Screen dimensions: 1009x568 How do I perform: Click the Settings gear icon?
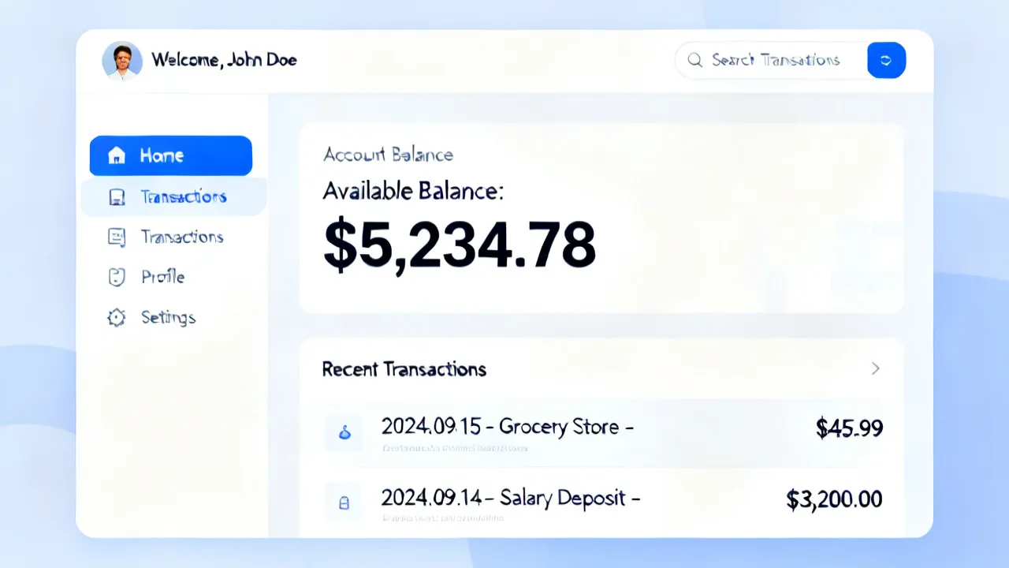click(117, 317)
